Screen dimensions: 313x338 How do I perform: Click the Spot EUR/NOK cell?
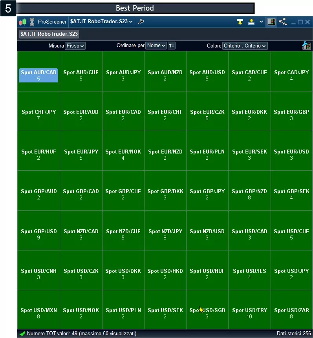[x=123, y=151]
